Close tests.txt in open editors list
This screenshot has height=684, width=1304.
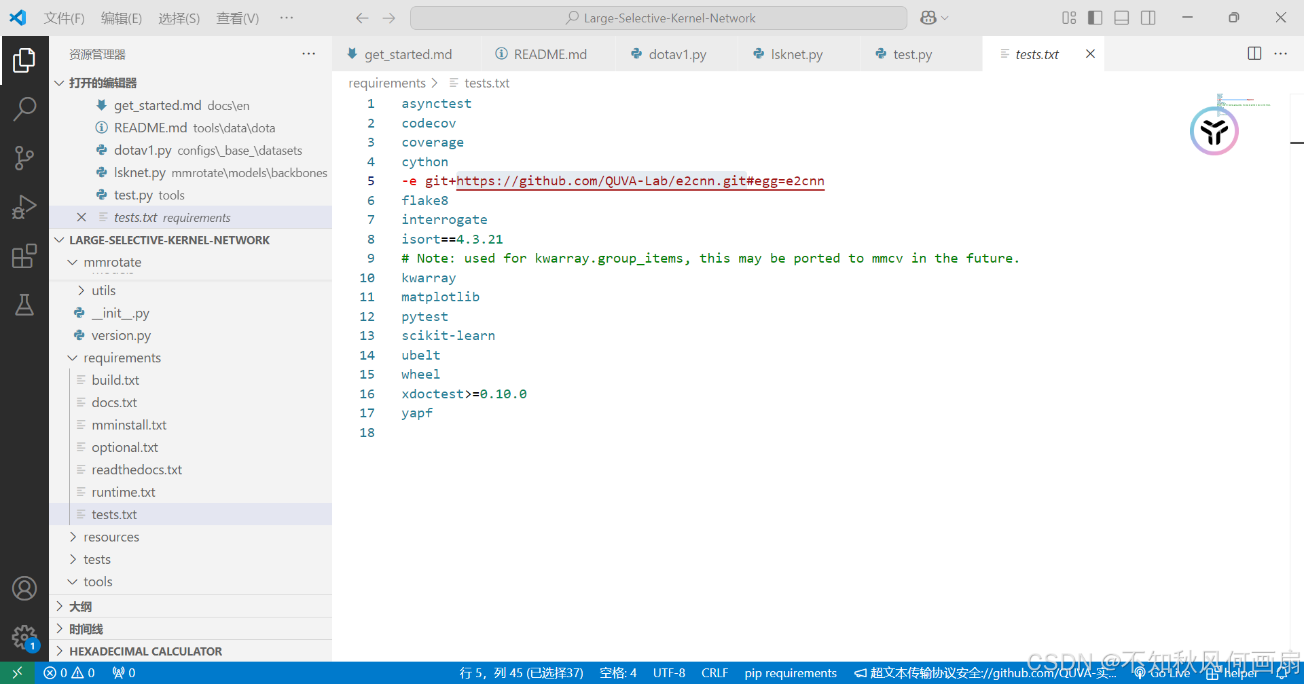click(81, 217)
